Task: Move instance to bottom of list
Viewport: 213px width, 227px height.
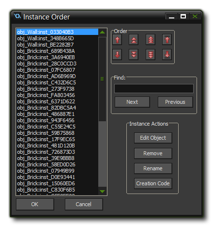Action: click(x=167, y=54)
